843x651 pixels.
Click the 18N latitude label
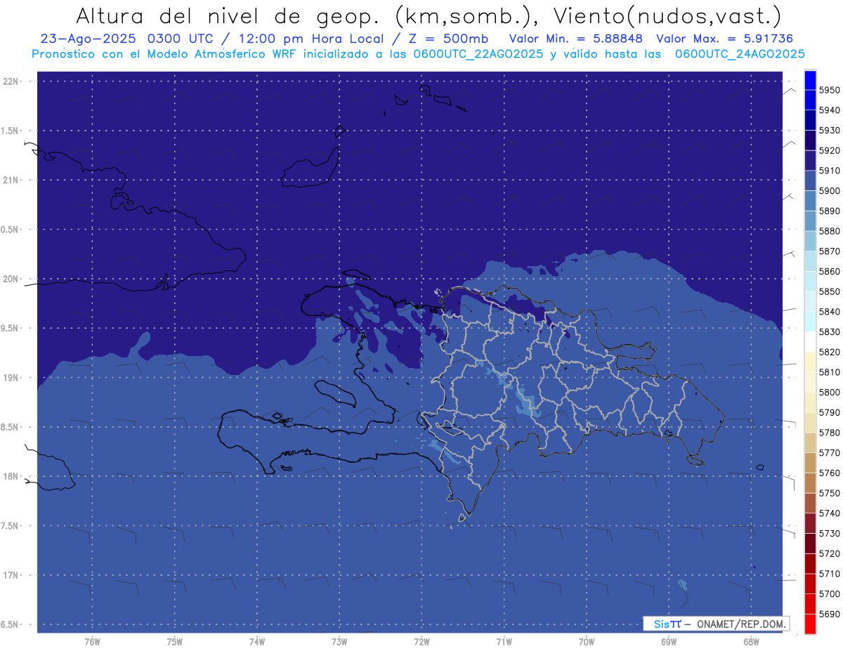(x=11, y=476)
